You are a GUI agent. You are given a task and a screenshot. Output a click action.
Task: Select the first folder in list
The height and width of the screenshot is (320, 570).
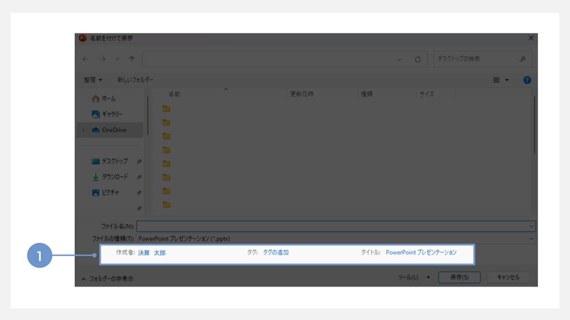167,109
